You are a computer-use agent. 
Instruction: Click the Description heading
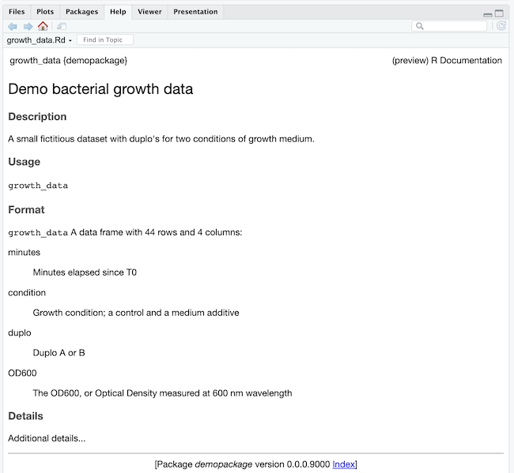(37, 117)
